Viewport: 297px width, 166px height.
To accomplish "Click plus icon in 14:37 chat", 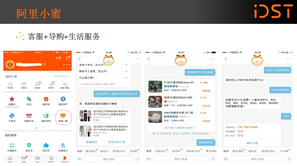I will (x=213, y=159).
